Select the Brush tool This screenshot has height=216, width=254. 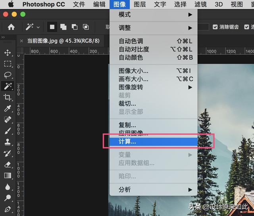click(x=8, y=131)
